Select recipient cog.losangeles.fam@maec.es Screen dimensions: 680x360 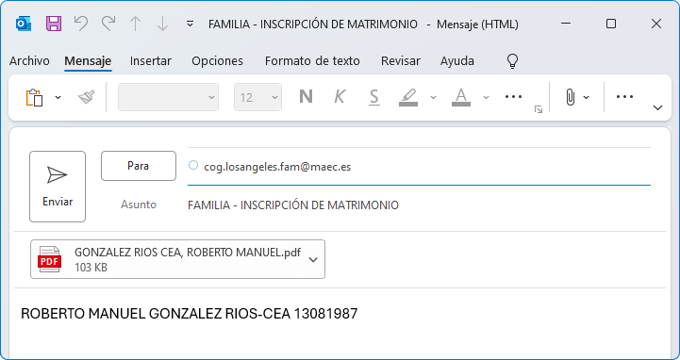coord(277,167)
